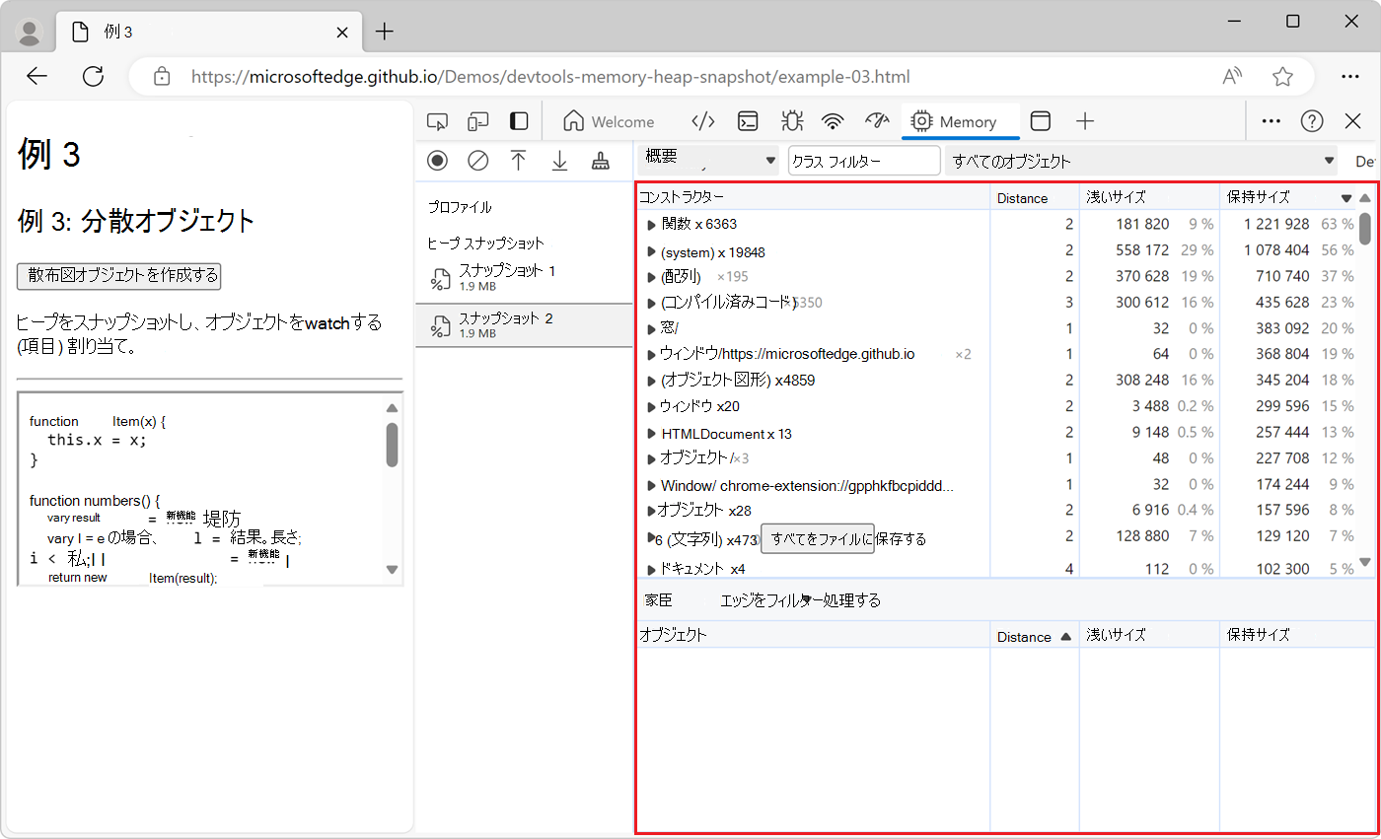Click the clear all profiles icon
The image size is (1381, 839).
[x=478, y=161]
